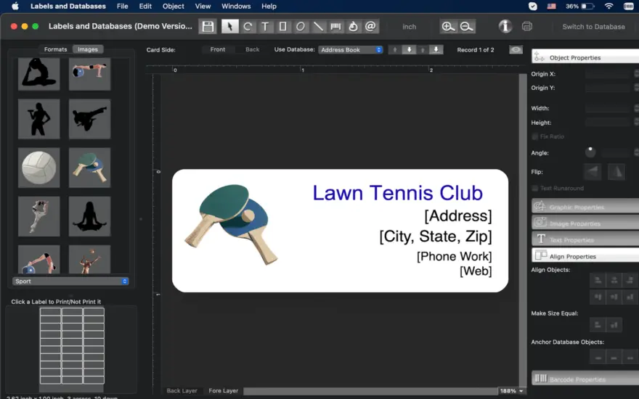The image size is (639, 399).
Task: Click the Save floppy disk icon
Action: point(208,26)
